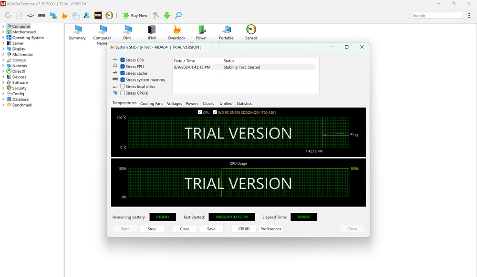Enable Stress GPU(s) checkbox
Viewport: 477px width, 277px height.
point(123,93)
